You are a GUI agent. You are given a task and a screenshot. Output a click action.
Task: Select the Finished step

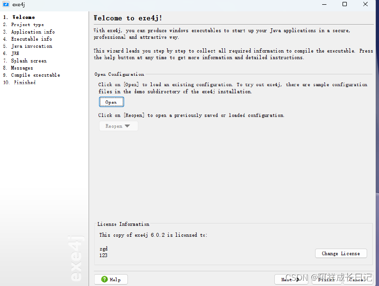pos(19,82)
